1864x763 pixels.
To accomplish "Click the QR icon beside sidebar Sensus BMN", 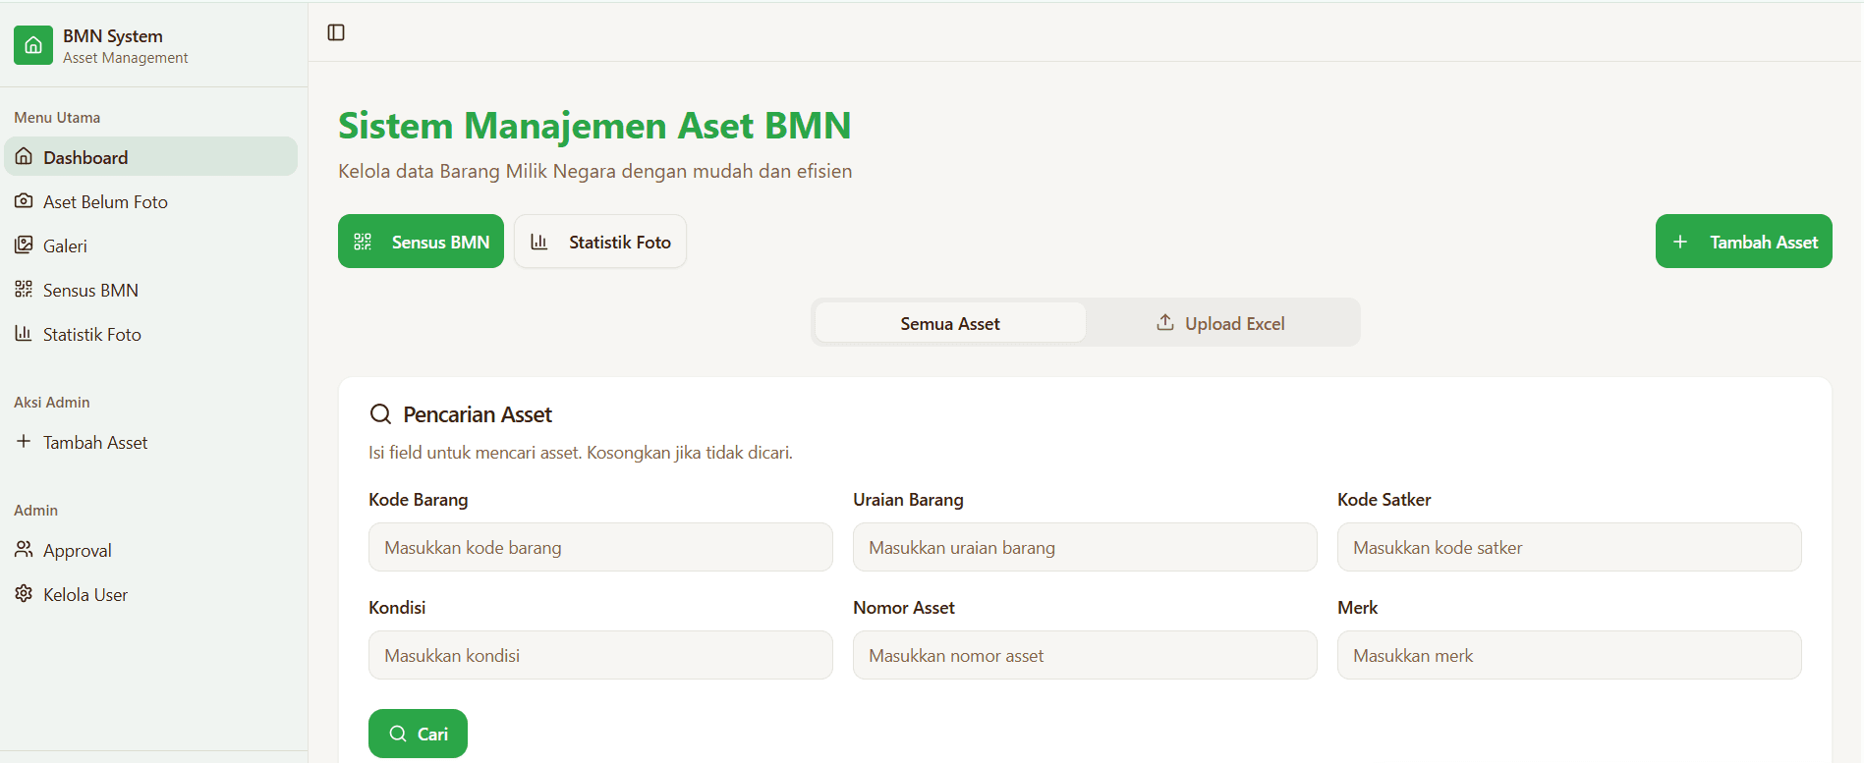I will tap(24, 289).
